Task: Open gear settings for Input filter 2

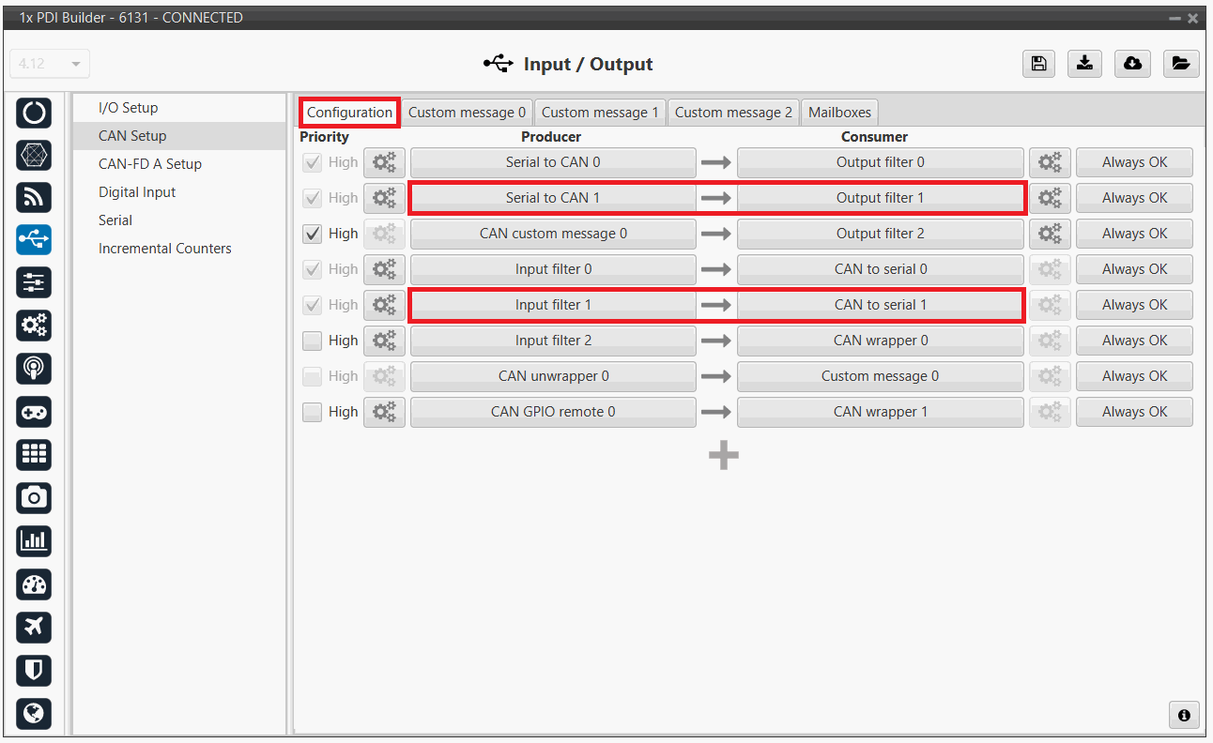Action: 384,341
